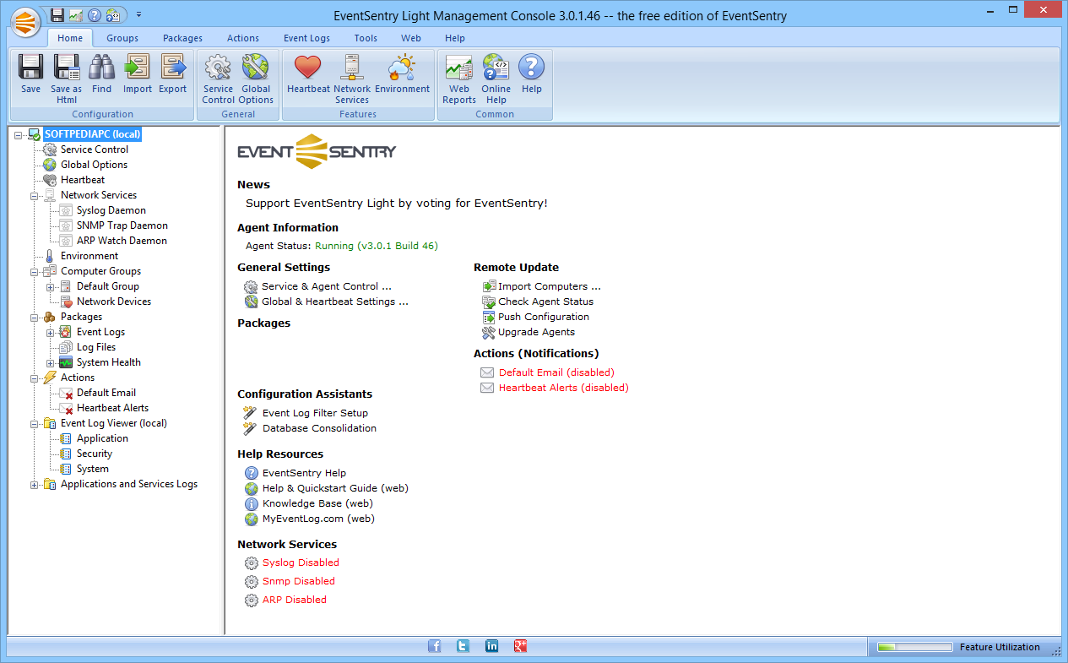Open the Environment feature icon
This screenshot has width=1068, height=663.
point(402,73)
